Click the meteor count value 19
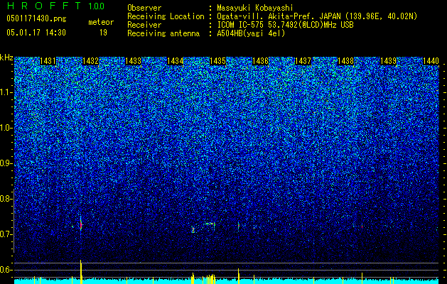 [103, 33]
